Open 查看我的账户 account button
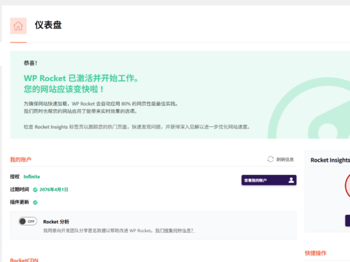Viewport: 350px width, 262px height. 269,180
